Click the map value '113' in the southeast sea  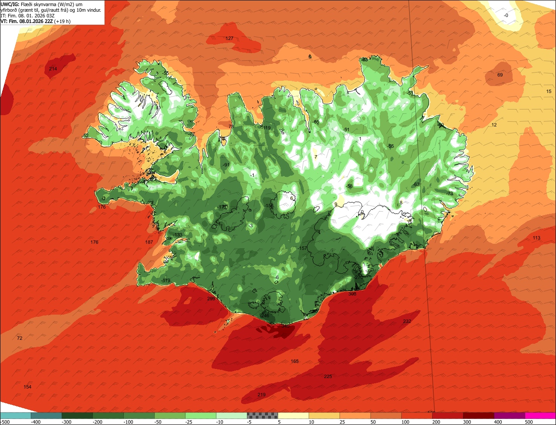536,238
